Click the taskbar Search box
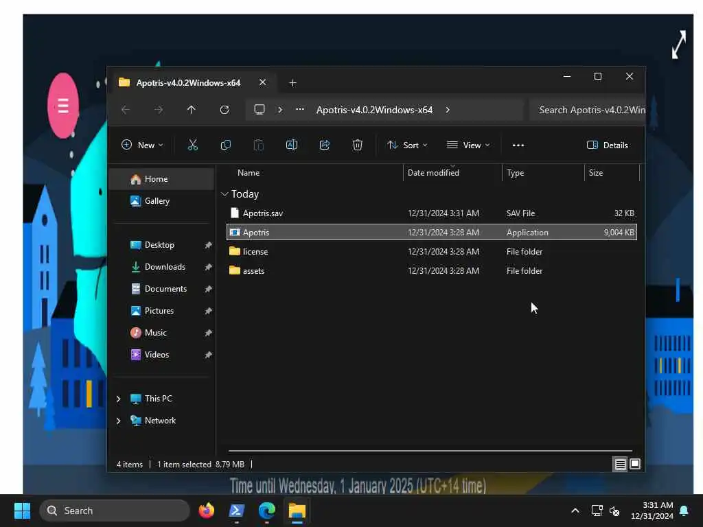703x527 pixels. pos(115,511)
